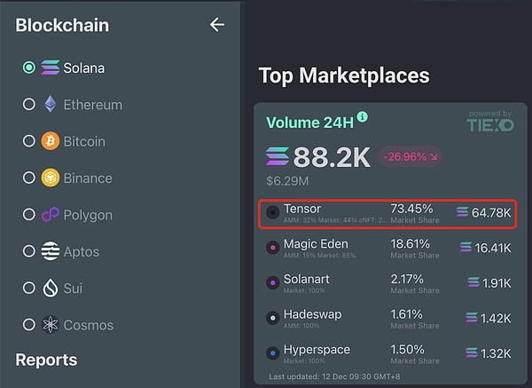Open the Hadeswap marketplace entry
Image resolution: width=532 pixels, height=388 pixels.
point(389,318)
